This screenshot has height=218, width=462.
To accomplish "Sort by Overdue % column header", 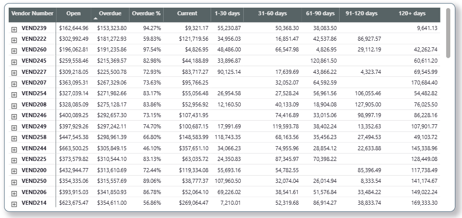I will tap(146, 14).
